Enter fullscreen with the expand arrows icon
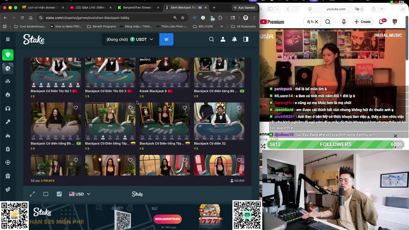 pyautogui.click(x=32, y=194)
